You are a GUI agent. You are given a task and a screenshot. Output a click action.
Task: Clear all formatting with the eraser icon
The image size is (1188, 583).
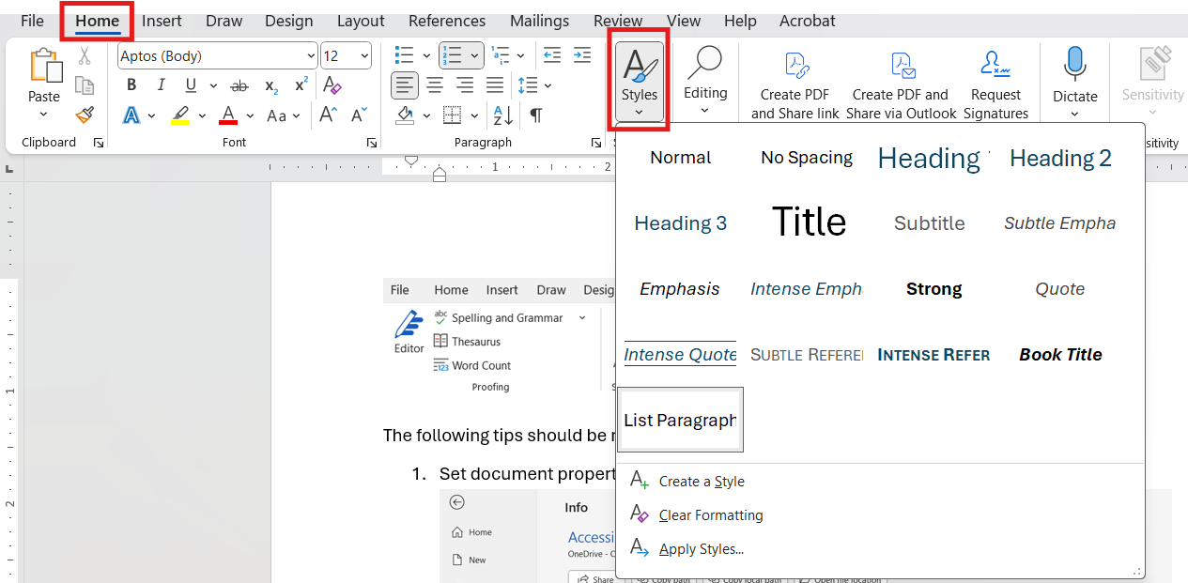point(332,85)
